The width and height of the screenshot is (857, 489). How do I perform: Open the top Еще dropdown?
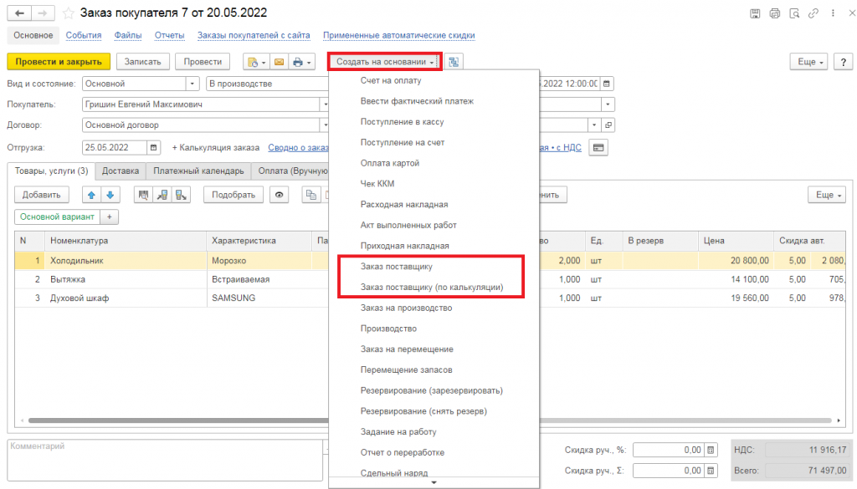(x=809, y=62)
